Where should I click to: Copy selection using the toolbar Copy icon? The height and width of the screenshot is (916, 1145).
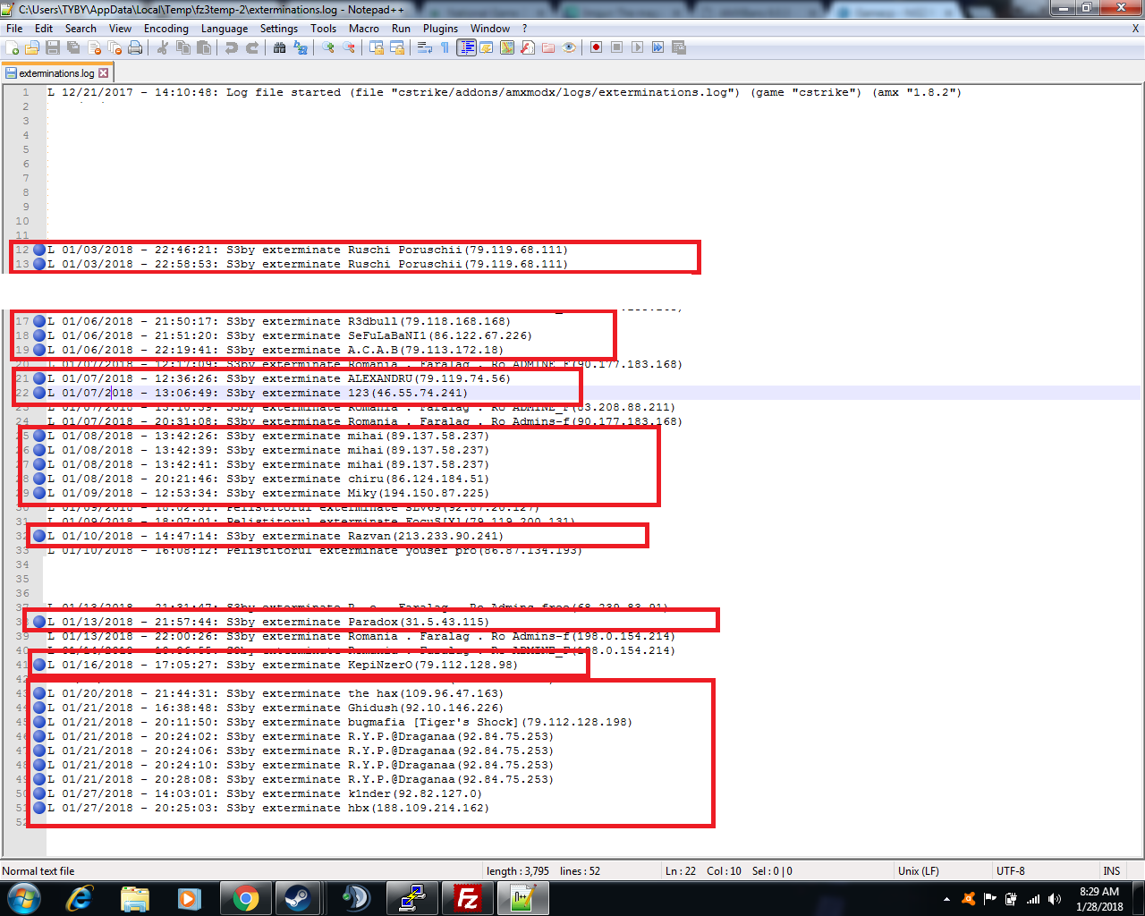pyautogui.click(x=183, y=47)
